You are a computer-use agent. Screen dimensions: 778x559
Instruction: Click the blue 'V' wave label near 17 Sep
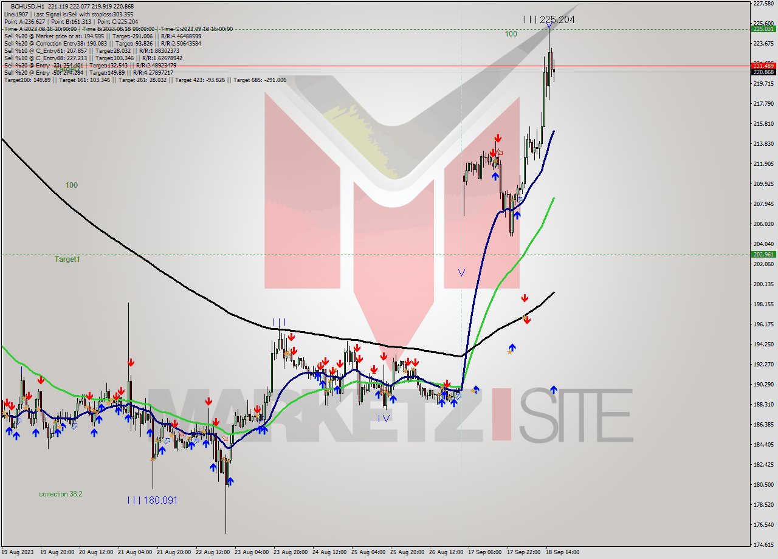coord(462,273)
